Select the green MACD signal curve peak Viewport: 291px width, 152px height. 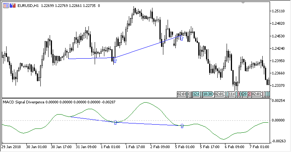click(145, 103)
